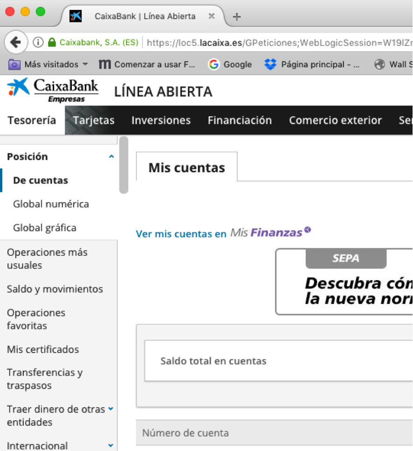Select the Mis cuentas tab
This screenshot has height=451, width=413.
coord(186,168)
